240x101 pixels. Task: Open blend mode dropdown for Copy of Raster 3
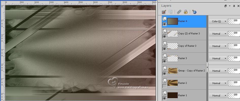(218, 46)
